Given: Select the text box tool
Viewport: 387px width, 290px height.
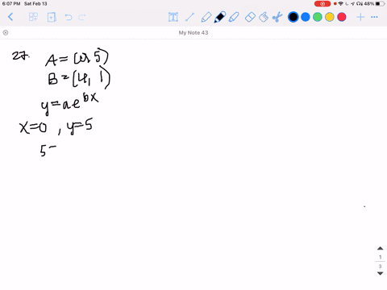Looking at the screenshot, I should (173, 17).
